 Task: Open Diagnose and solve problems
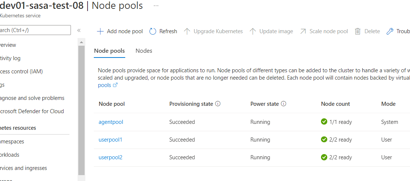[32, 98]
